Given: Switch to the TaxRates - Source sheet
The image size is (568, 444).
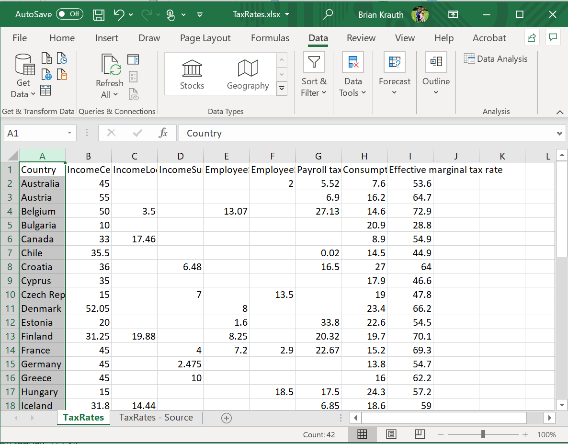Looking at the screenshot, I should coord(156,417).
